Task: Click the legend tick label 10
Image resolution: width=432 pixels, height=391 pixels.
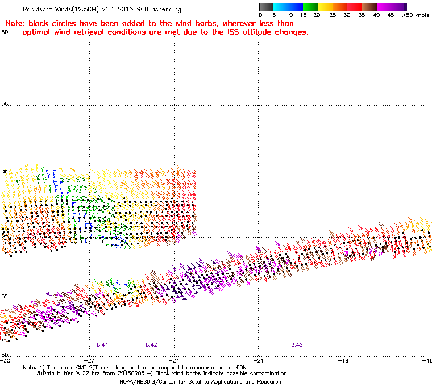Action: coord(289,15)
